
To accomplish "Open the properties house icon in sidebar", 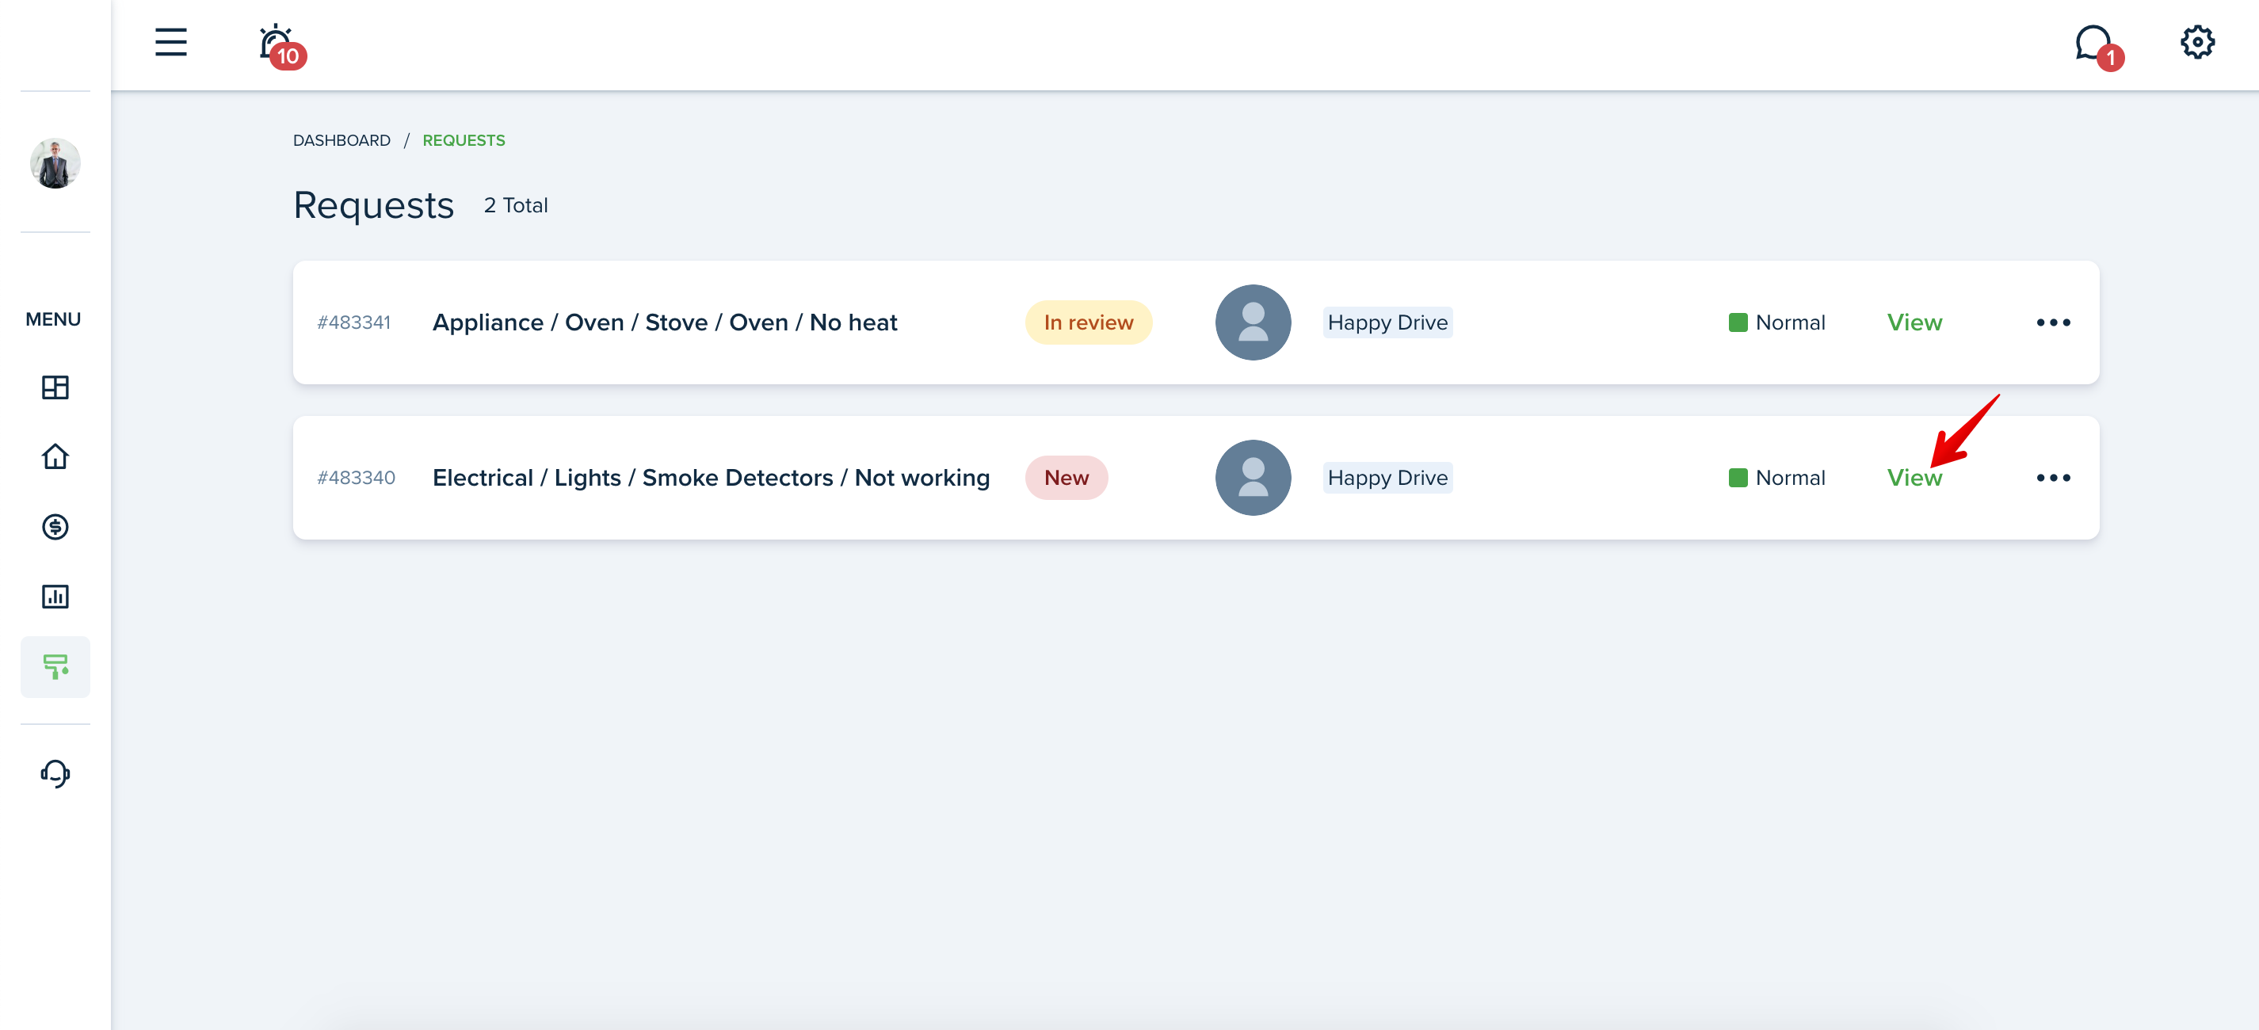I will [55, 456].
